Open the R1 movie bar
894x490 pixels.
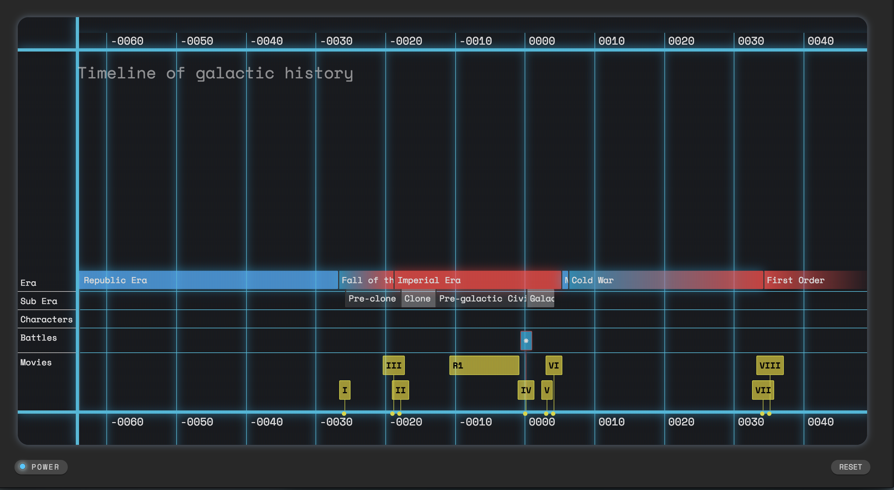[484, 366]
